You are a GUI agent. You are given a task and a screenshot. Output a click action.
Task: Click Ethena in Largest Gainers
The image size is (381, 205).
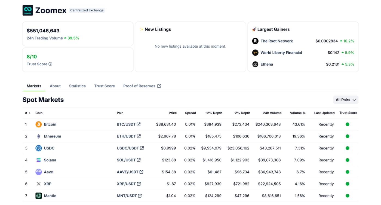266,65
